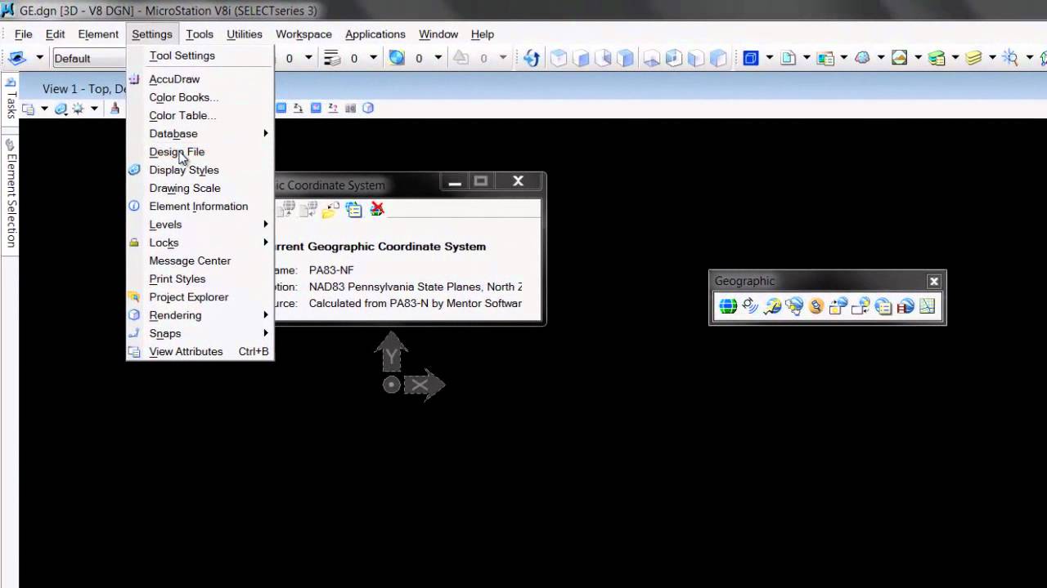The height and width of the screenshot is (588, 1047).
Task: Click the NAD83 Pennsylvania State Planes description
Action: 416,287
